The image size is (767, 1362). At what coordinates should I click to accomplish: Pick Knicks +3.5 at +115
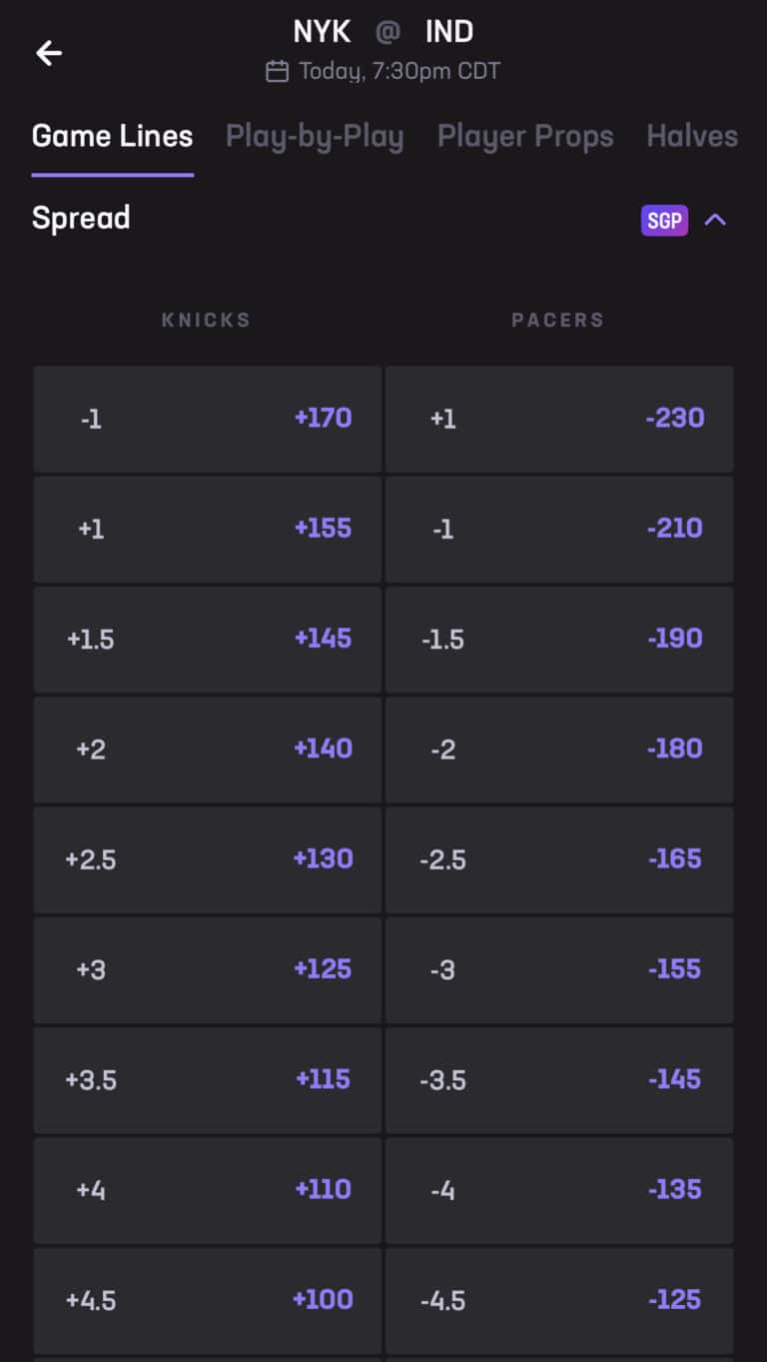pos(208,1079)
